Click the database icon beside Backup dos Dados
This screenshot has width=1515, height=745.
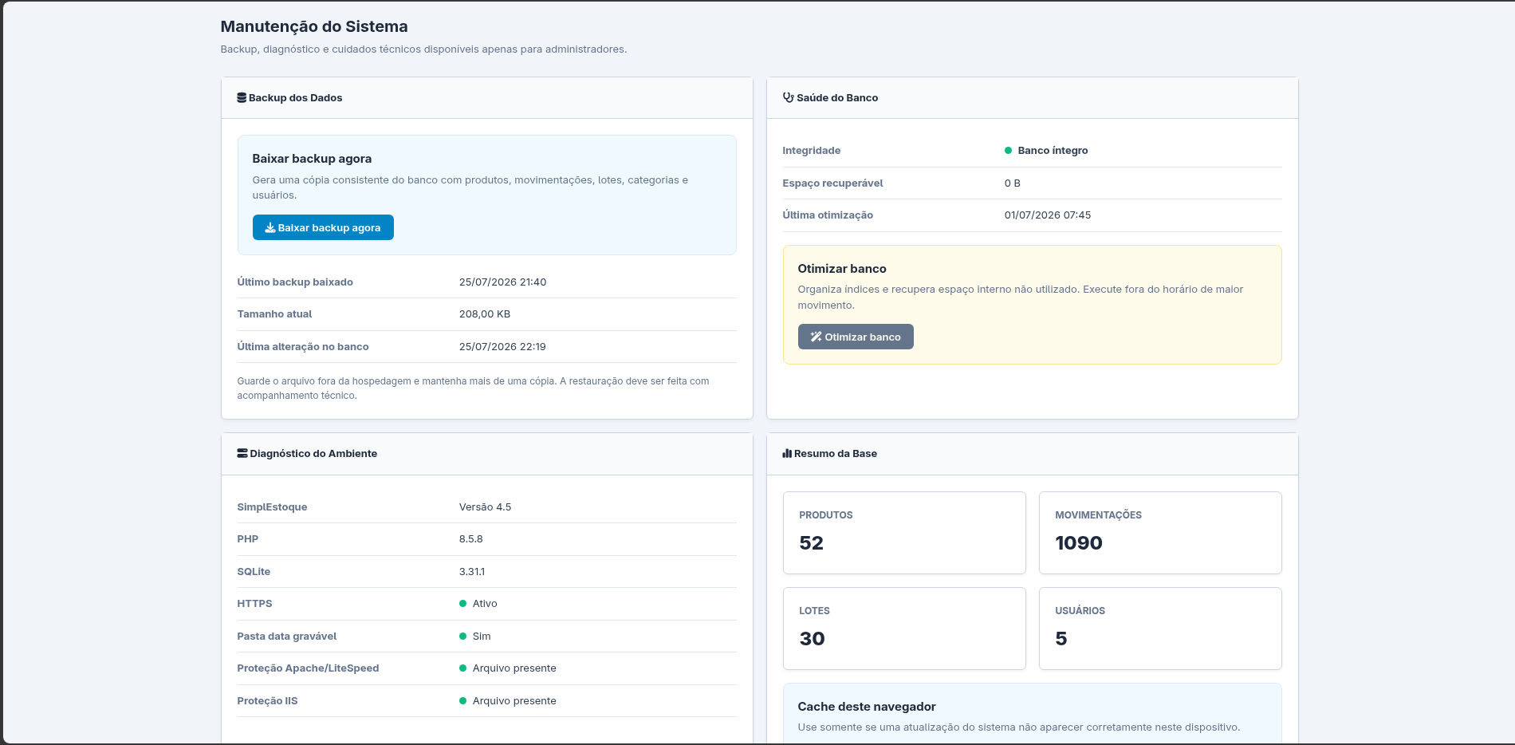coord(242,97)
